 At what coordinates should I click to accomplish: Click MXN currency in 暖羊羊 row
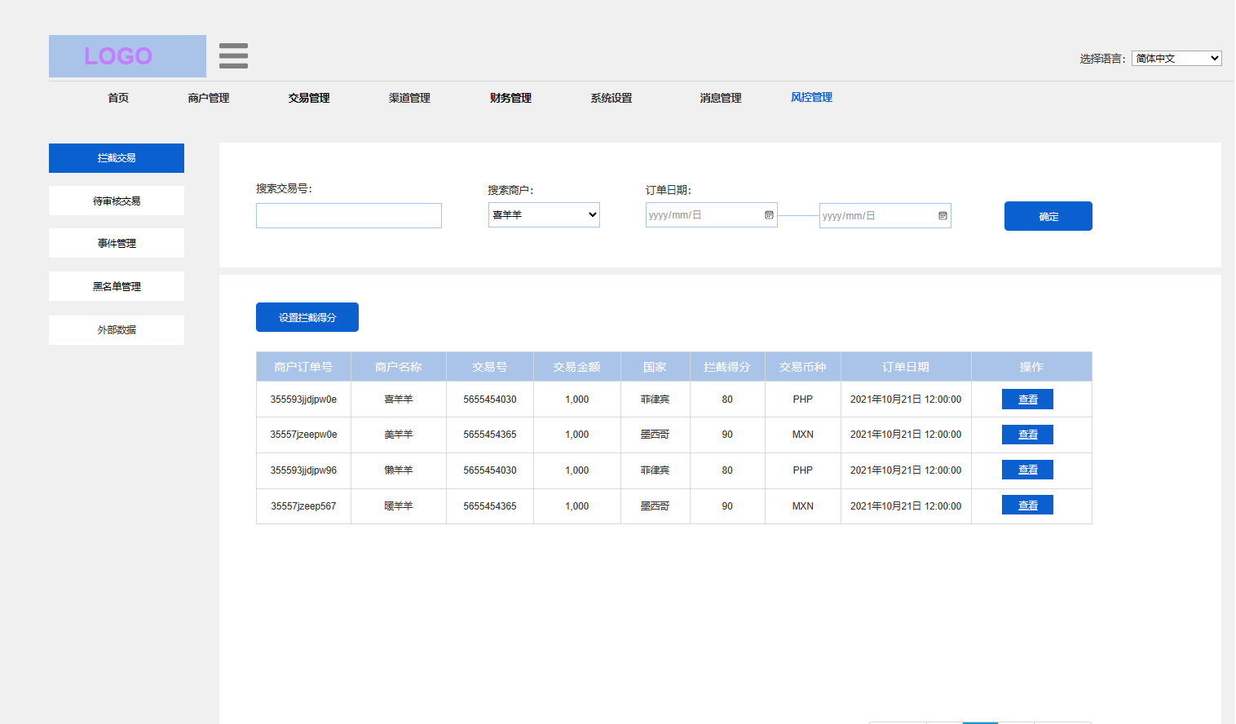[x=803, y=506]
